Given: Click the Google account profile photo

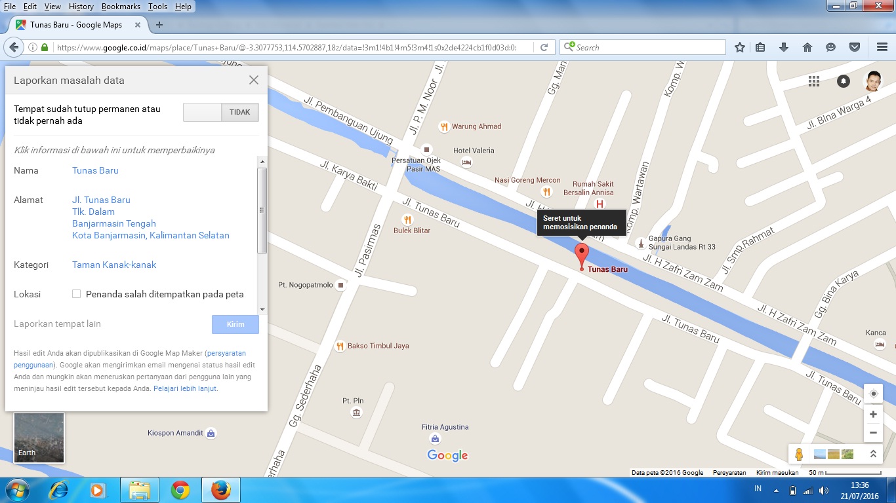Looking at the screenshot, I should [x=872, y=81].
